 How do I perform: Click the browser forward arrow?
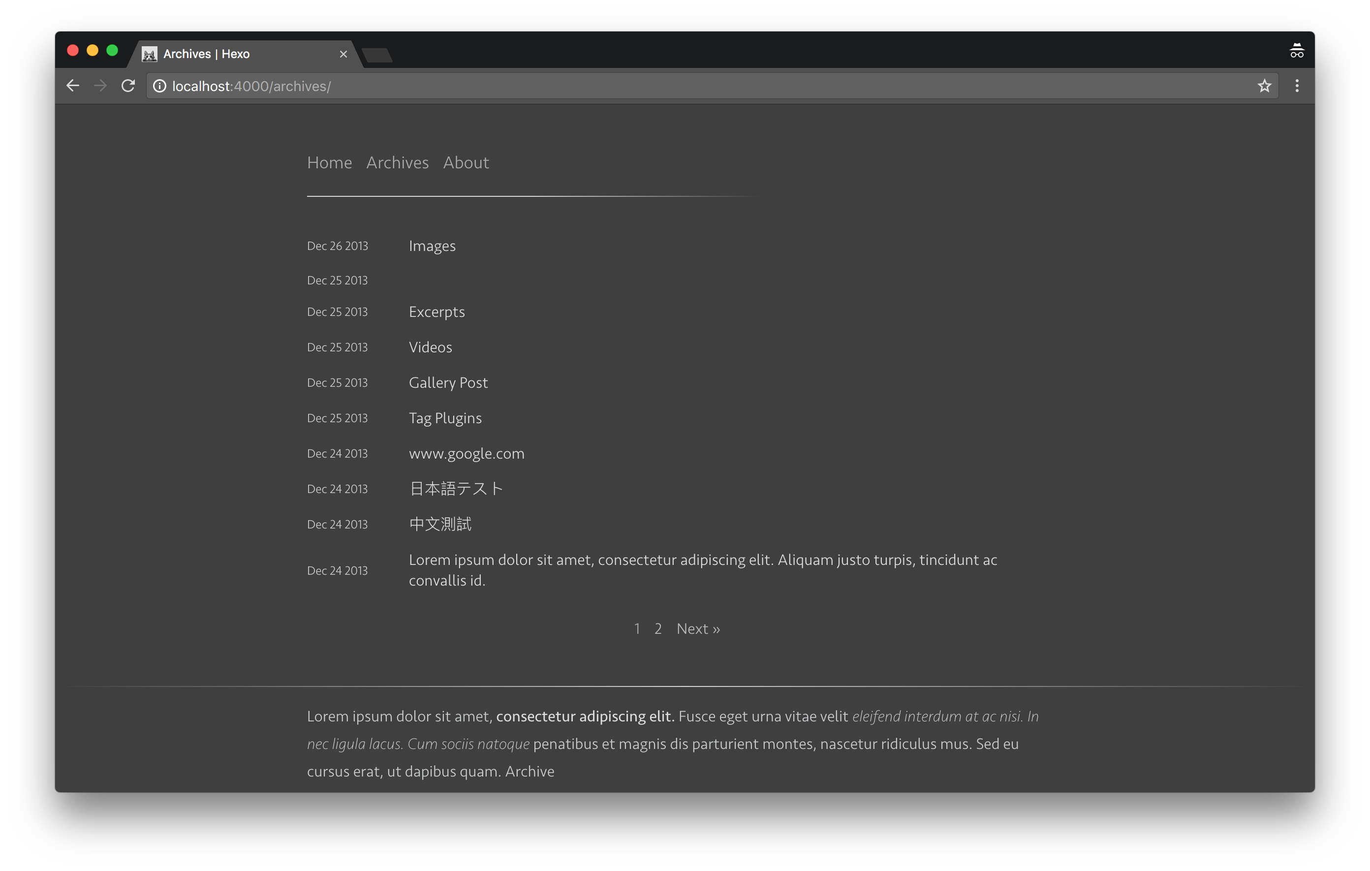100,86
